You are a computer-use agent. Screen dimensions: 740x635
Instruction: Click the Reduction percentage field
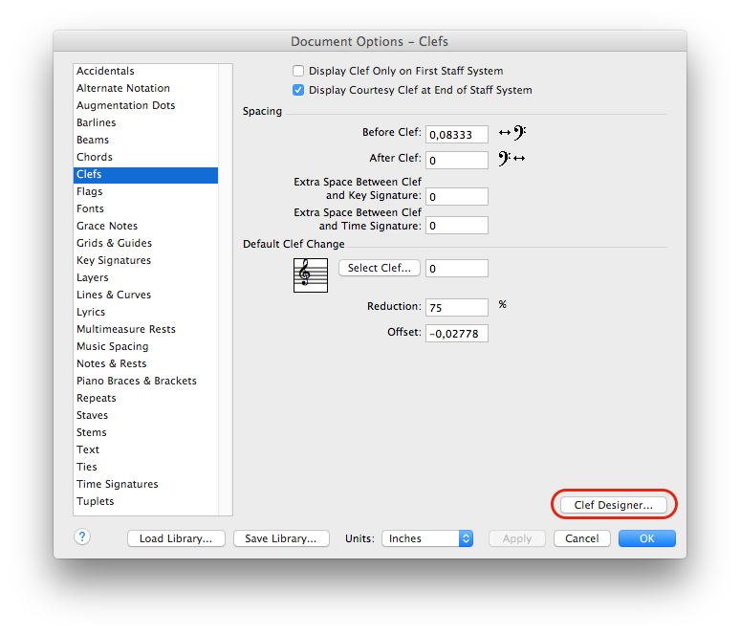[x=456, y=307]
